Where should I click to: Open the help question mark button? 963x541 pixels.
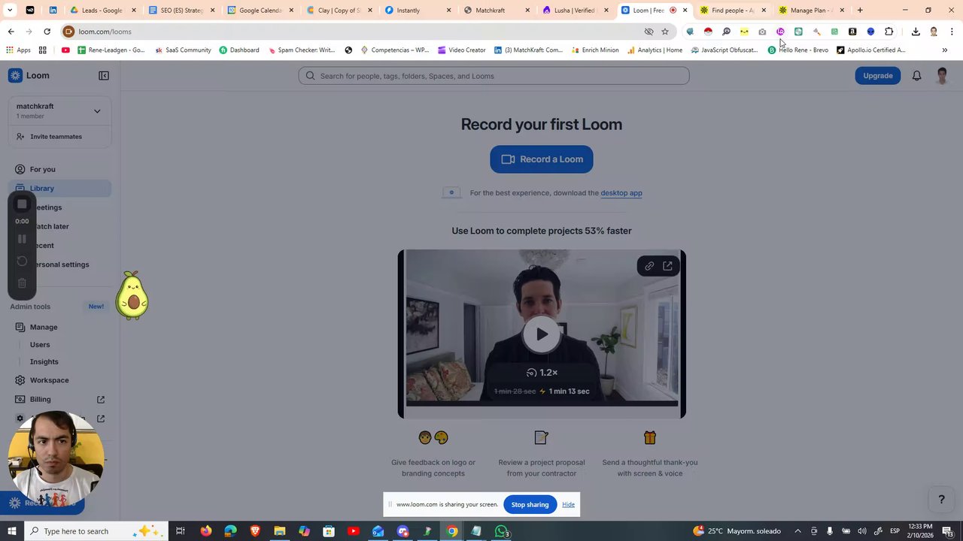(x=940, y=500)
